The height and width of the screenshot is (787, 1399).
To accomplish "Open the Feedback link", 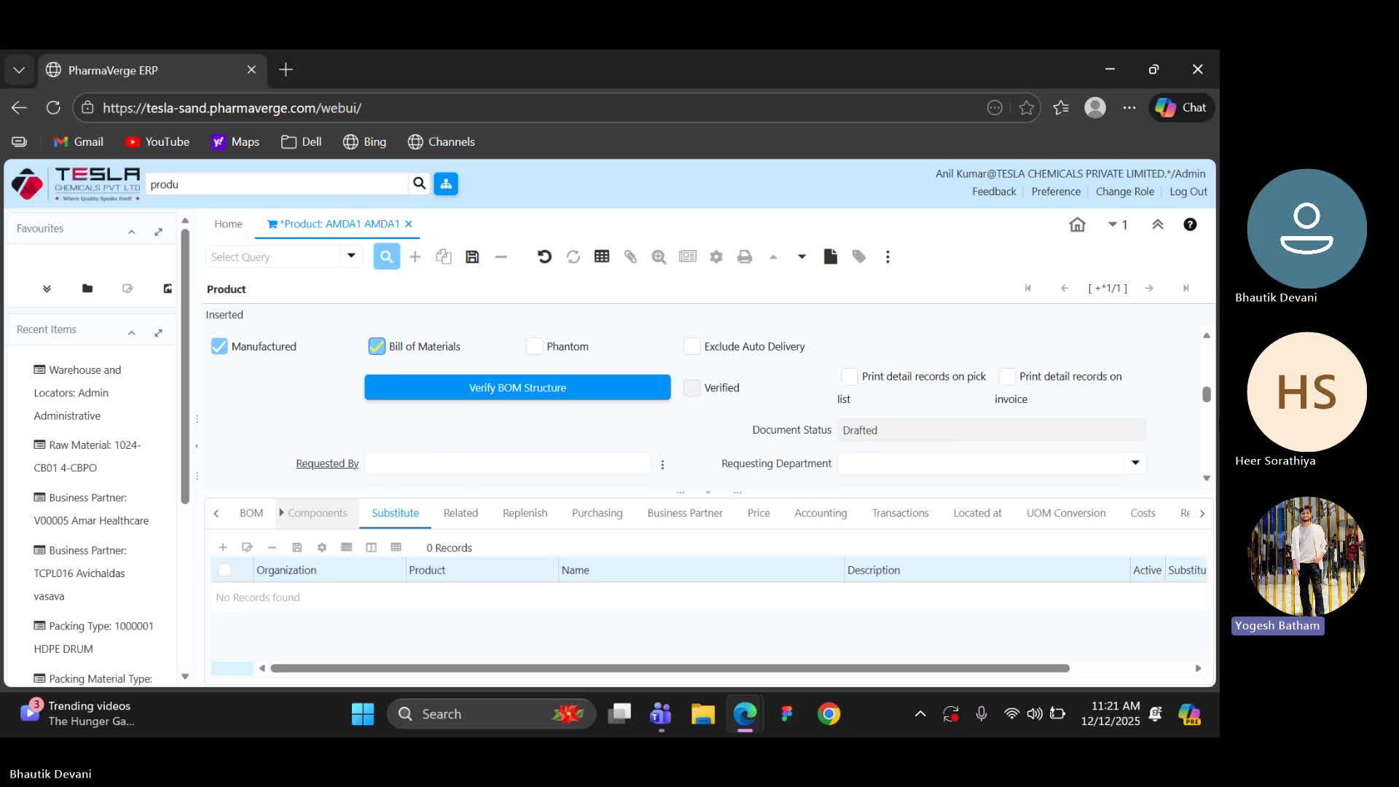I will 994,192.
